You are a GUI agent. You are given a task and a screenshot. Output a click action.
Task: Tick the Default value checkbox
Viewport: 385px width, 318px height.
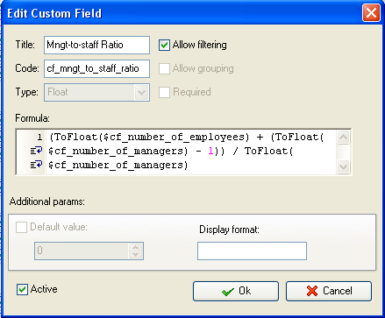click(x=21, y=227)
